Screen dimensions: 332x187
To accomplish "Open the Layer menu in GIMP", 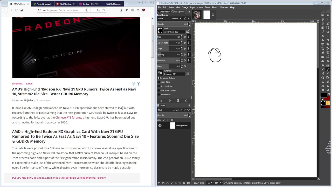I will tap(192, 8).
